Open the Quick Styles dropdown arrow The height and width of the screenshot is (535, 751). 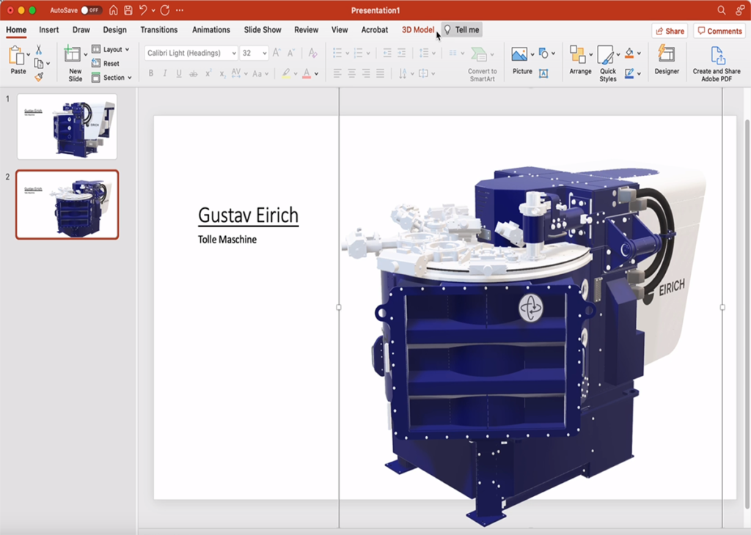point(618,54)
